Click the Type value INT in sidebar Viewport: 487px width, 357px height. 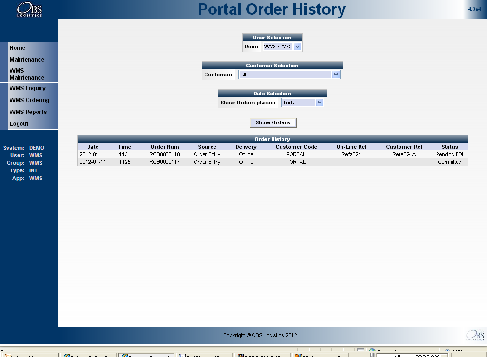pyautogui.click(x=33, y=170)
